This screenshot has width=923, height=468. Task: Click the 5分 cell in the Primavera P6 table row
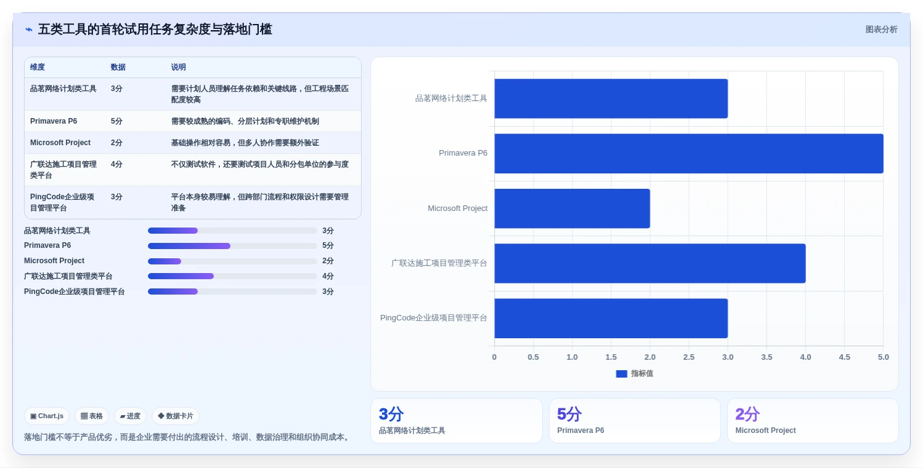click(116, 121)
